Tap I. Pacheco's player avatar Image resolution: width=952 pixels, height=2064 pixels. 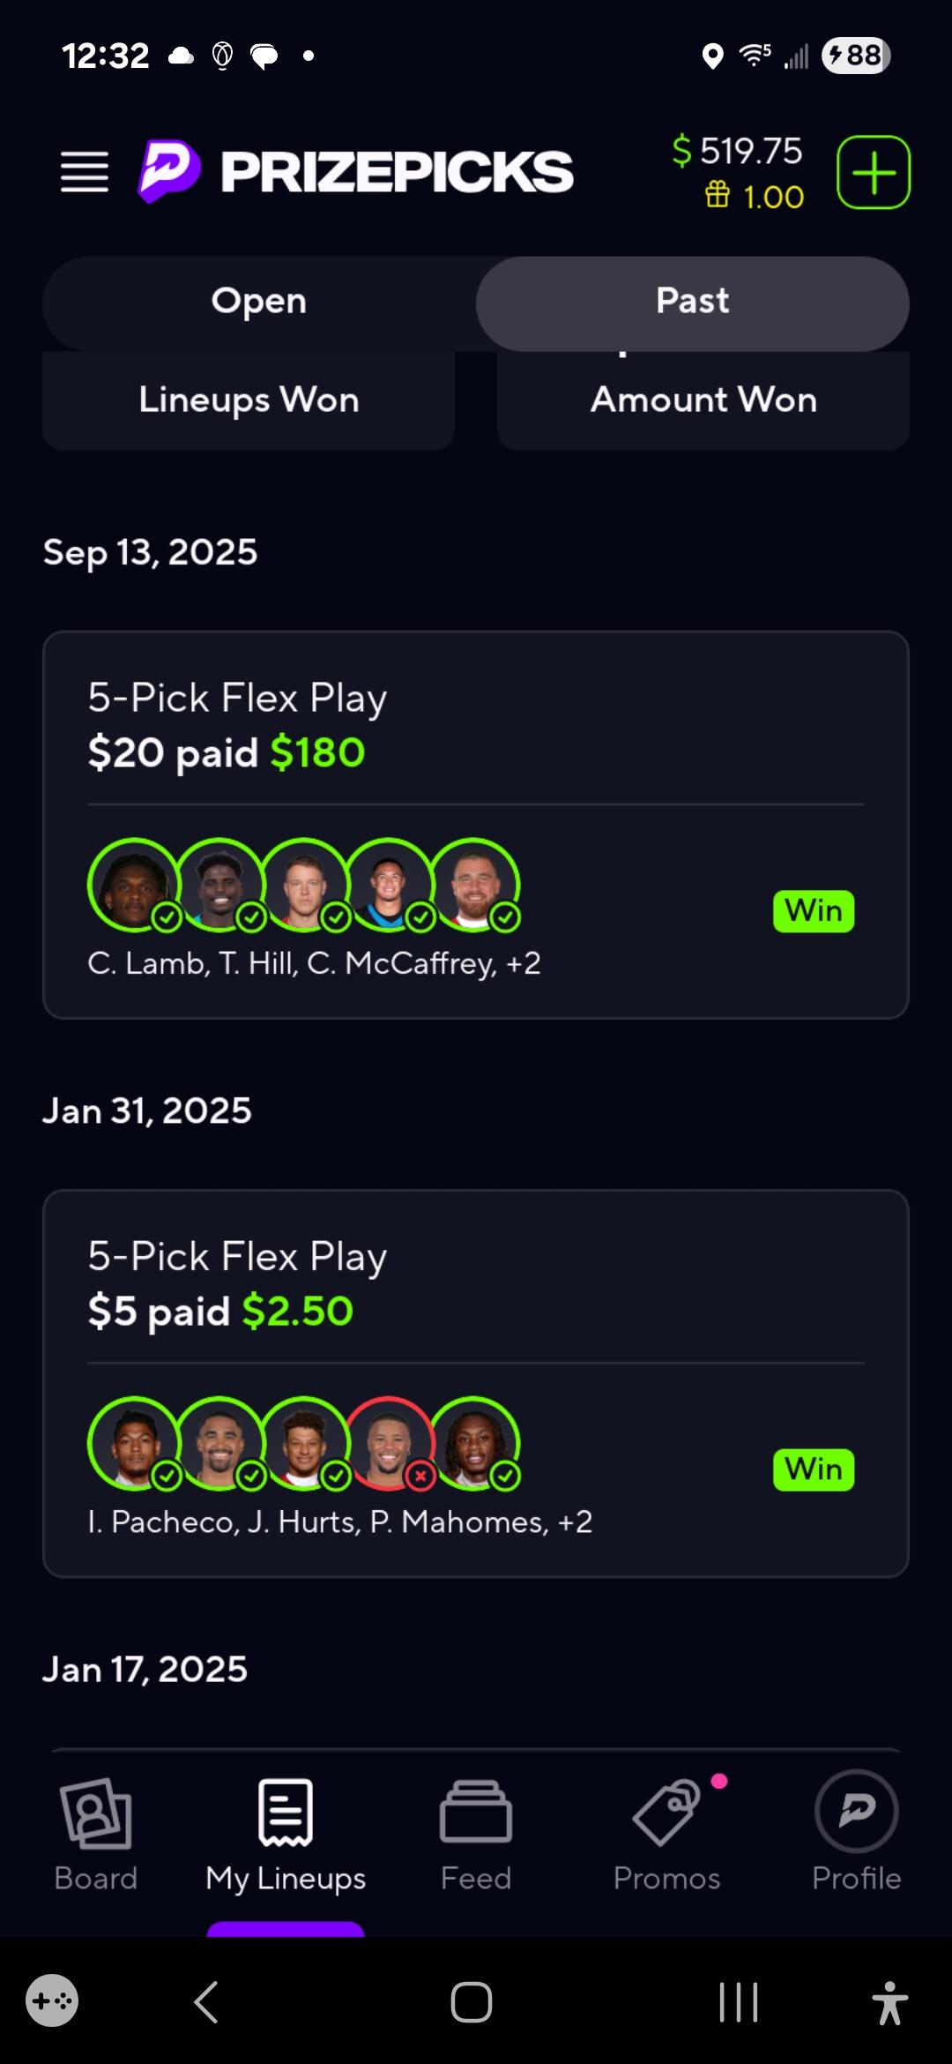(134, 1443)
